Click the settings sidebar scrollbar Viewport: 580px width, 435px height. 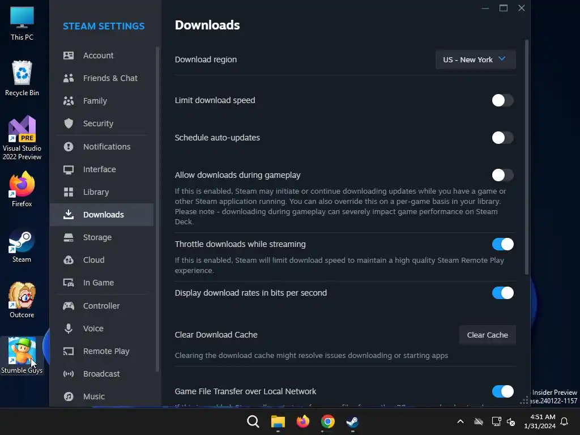(x=157, y=209)
